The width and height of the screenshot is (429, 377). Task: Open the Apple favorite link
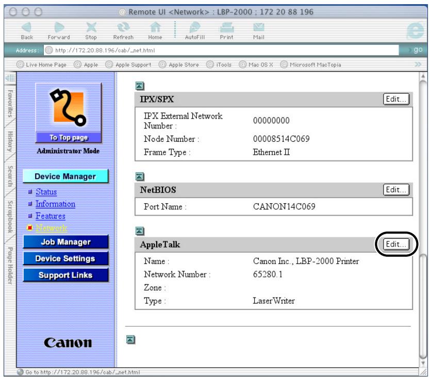tap(86, 64)
